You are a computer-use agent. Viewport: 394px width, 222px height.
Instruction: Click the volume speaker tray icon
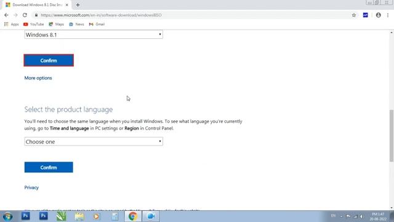click(x=361, y=216)
